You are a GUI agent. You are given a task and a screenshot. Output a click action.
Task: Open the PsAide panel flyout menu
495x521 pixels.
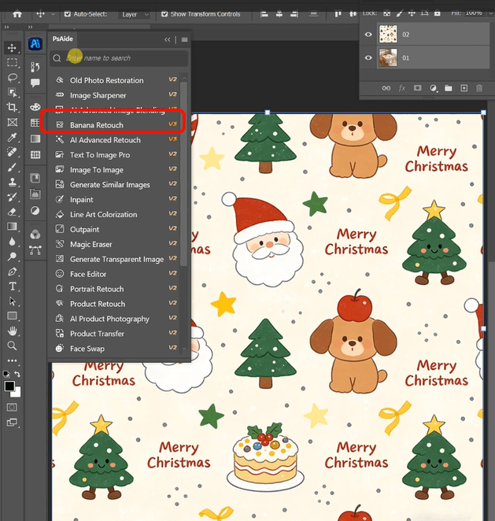[185, 40]
